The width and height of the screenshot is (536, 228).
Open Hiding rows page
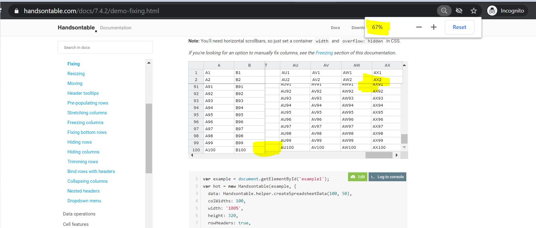click(79, 142)
